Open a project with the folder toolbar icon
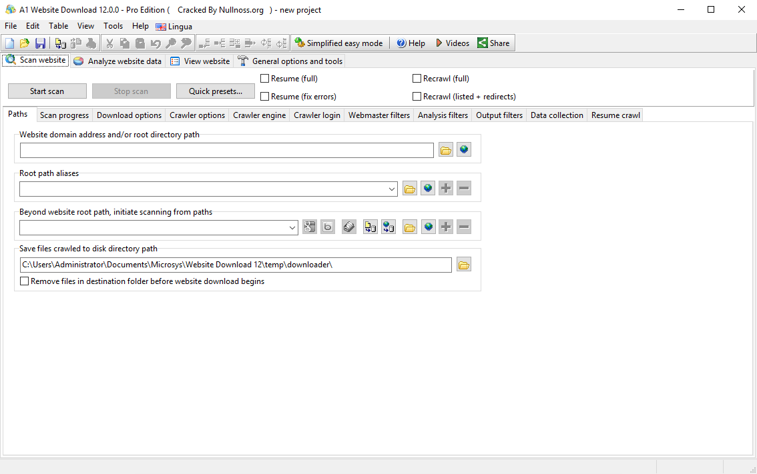Screen dimensions: 757x474 (25, 43)
